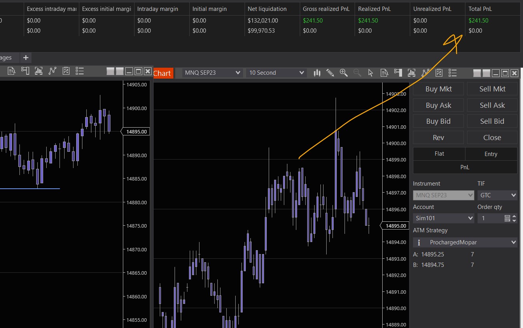Open the TIF GTC dropdown
Image resolution: width=523 pixels, height=328 pixels.
tap(497, 195)
